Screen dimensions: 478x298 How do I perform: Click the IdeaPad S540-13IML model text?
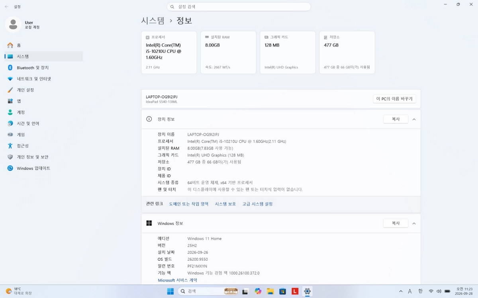162,102
